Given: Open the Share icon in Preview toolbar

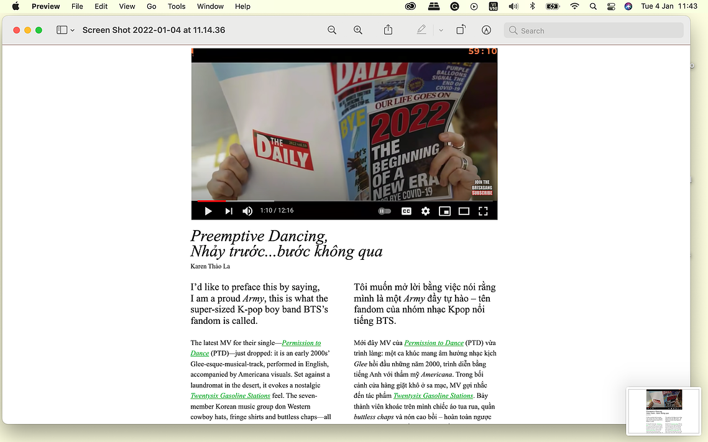Looking at the screenshot, I should 388,30.
